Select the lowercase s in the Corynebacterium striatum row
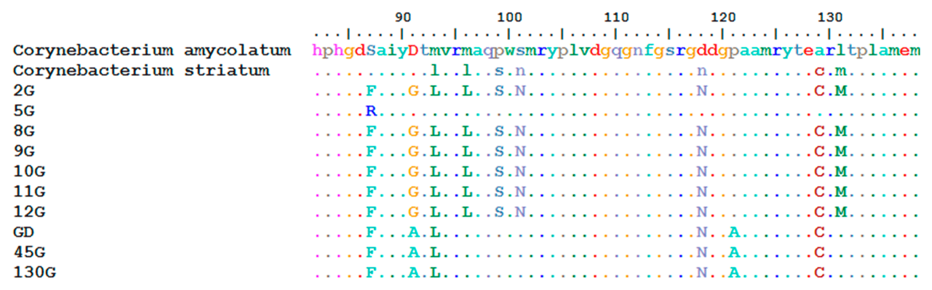The width and height of the screenshot is (932, 290). pyautogui.click(x=499, y=72)
